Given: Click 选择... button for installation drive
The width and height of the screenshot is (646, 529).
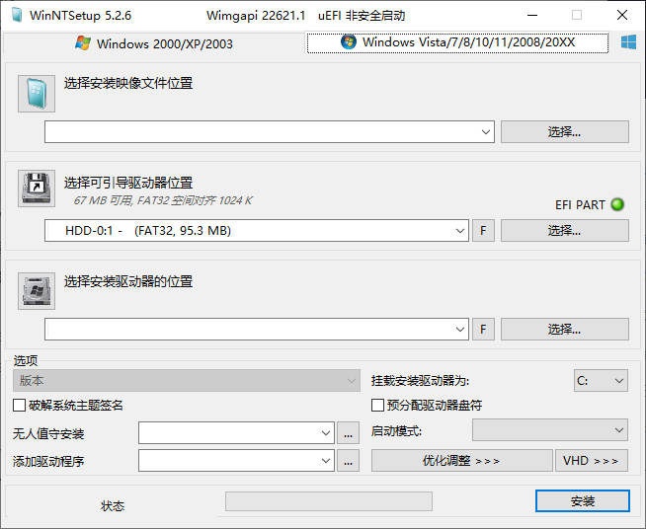Looking at the screenshot, I should click(x=565, y=330).
